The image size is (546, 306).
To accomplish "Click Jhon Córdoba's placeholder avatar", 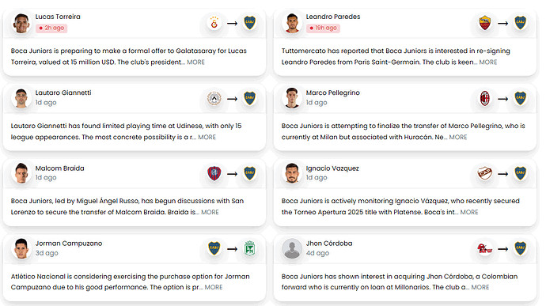I will tap(292, 248).
